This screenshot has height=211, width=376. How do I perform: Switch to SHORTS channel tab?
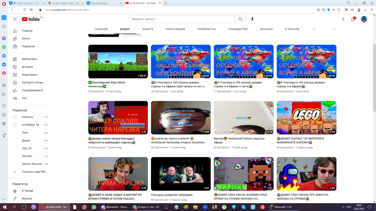click(x=148, y=29)
